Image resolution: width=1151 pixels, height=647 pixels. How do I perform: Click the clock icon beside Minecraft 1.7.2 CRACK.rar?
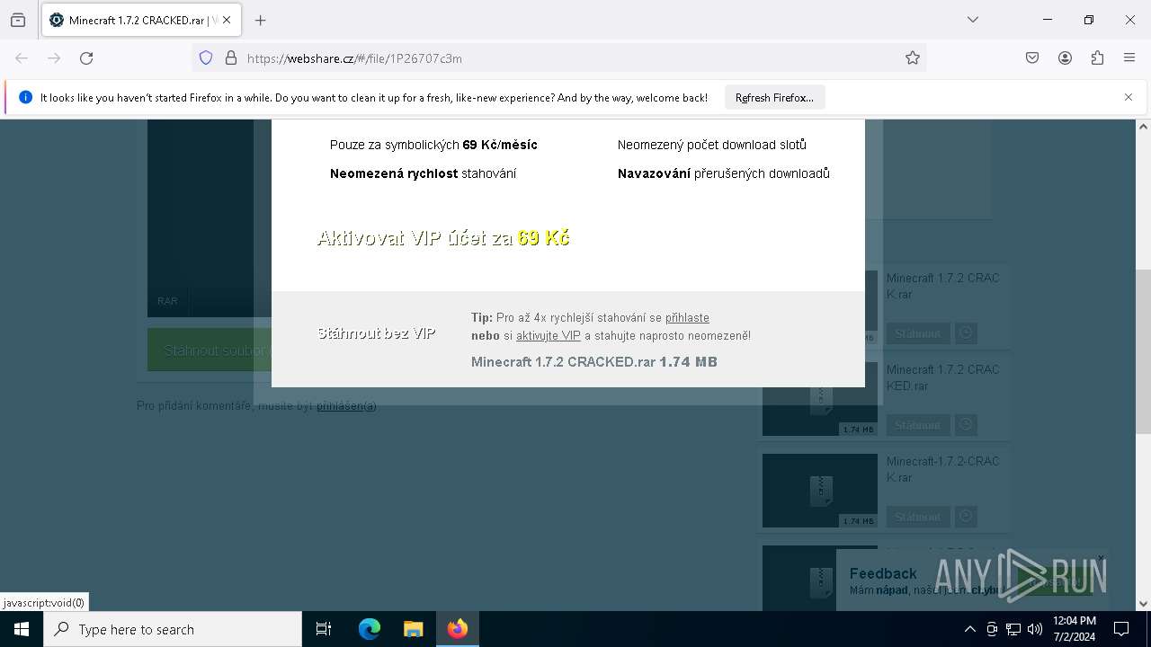pyautogui.click(x=966, y=333)
